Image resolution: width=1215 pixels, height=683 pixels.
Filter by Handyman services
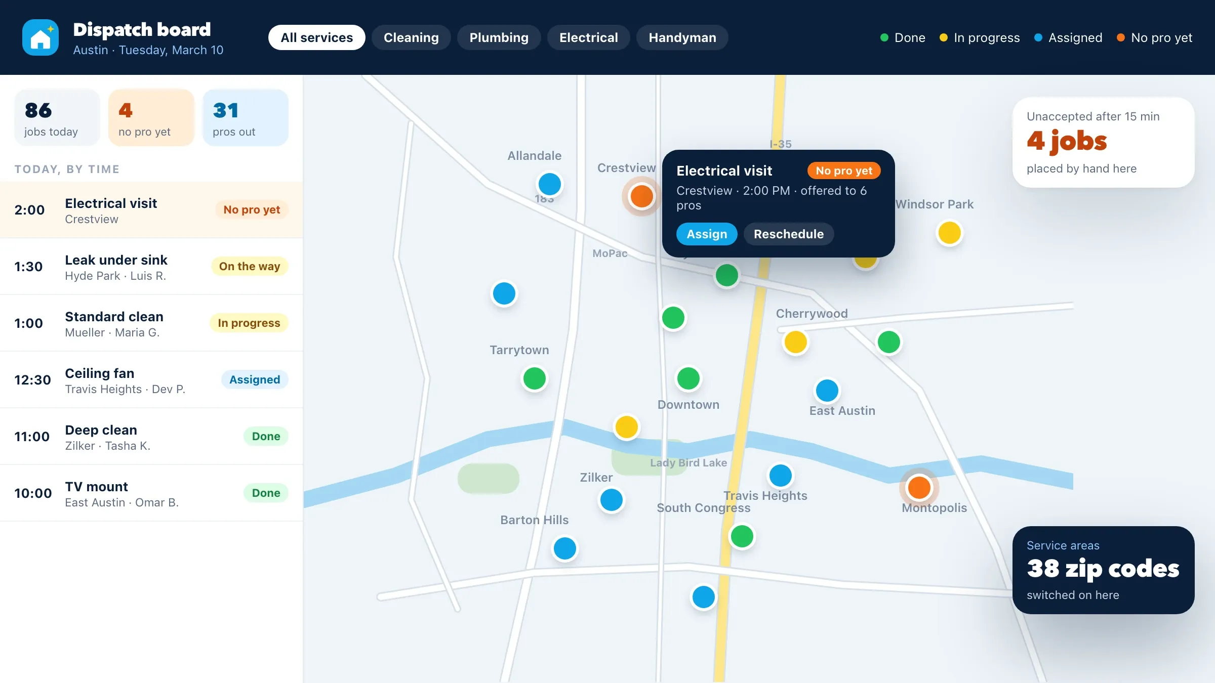(682, 37)
